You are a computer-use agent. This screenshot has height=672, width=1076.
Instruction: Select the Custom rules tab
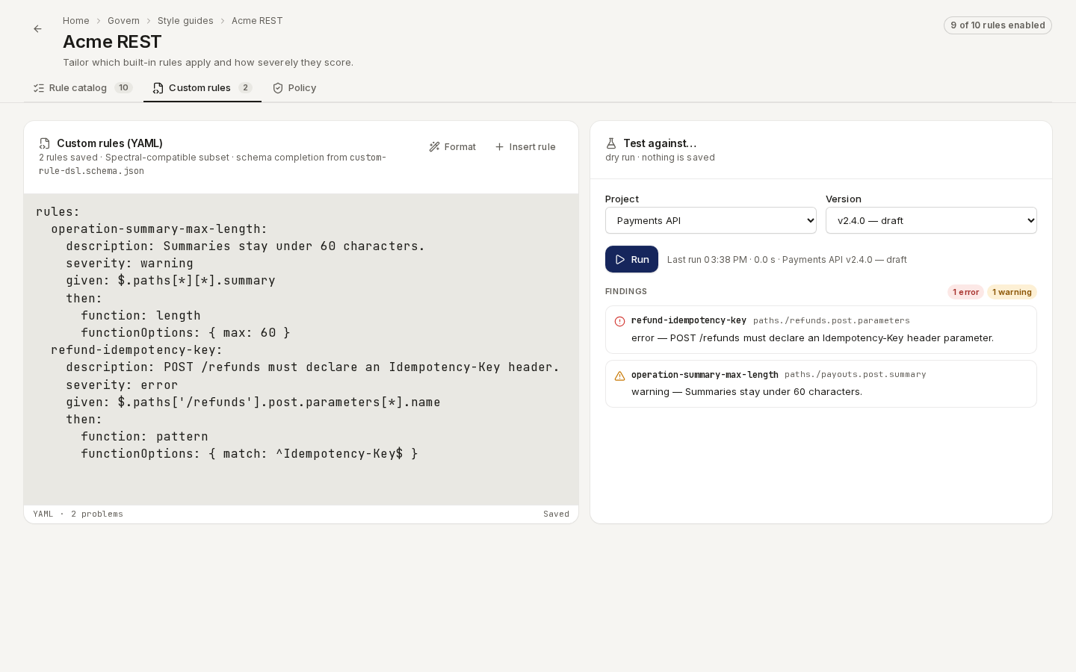[202, 88]
